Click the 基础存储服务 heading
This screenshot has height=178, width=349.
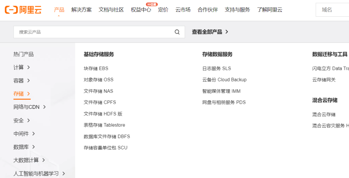coord(99,54)
